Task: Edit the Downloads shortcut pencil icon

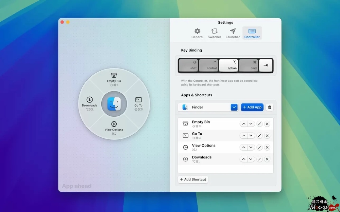Action: tap(259, 159)
